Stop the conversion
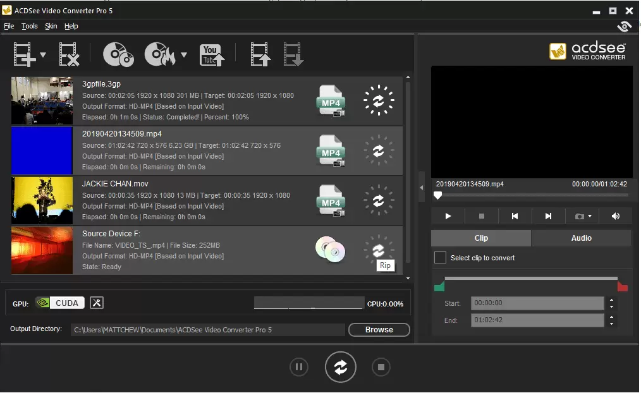 (x=381, y=367)
